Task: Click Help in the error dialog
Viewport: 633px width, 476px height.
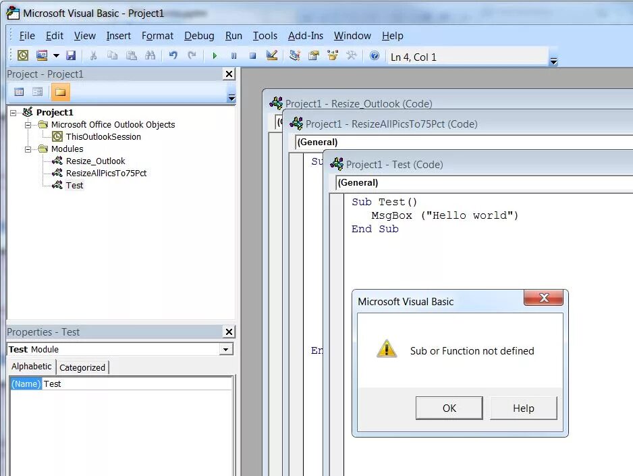Action: [x=524, y=408]
